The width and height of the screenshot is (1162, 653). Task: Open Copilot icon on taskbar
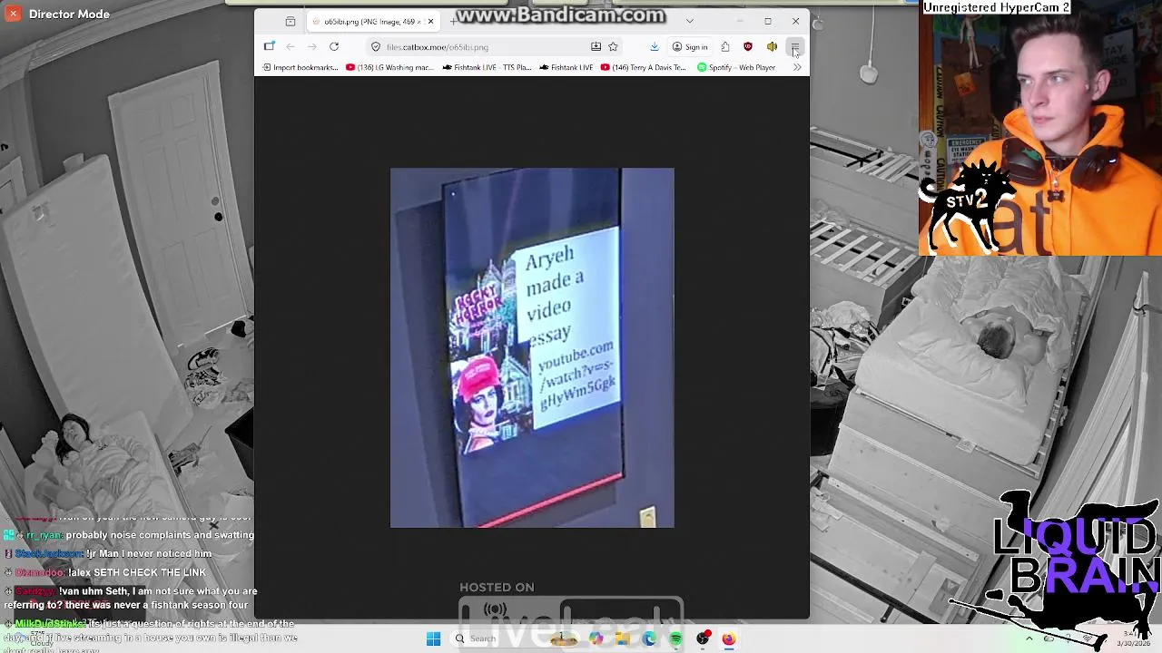click(596, 639)
